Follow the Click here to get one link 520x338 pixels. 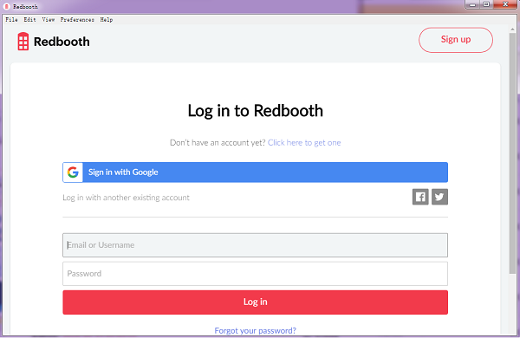point(304,143)
